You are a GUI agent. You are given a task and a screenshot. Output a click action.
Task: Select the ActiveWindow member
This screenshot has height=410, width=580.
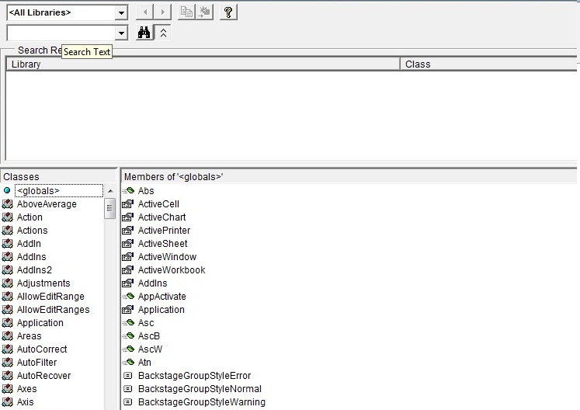click(167, 257)
